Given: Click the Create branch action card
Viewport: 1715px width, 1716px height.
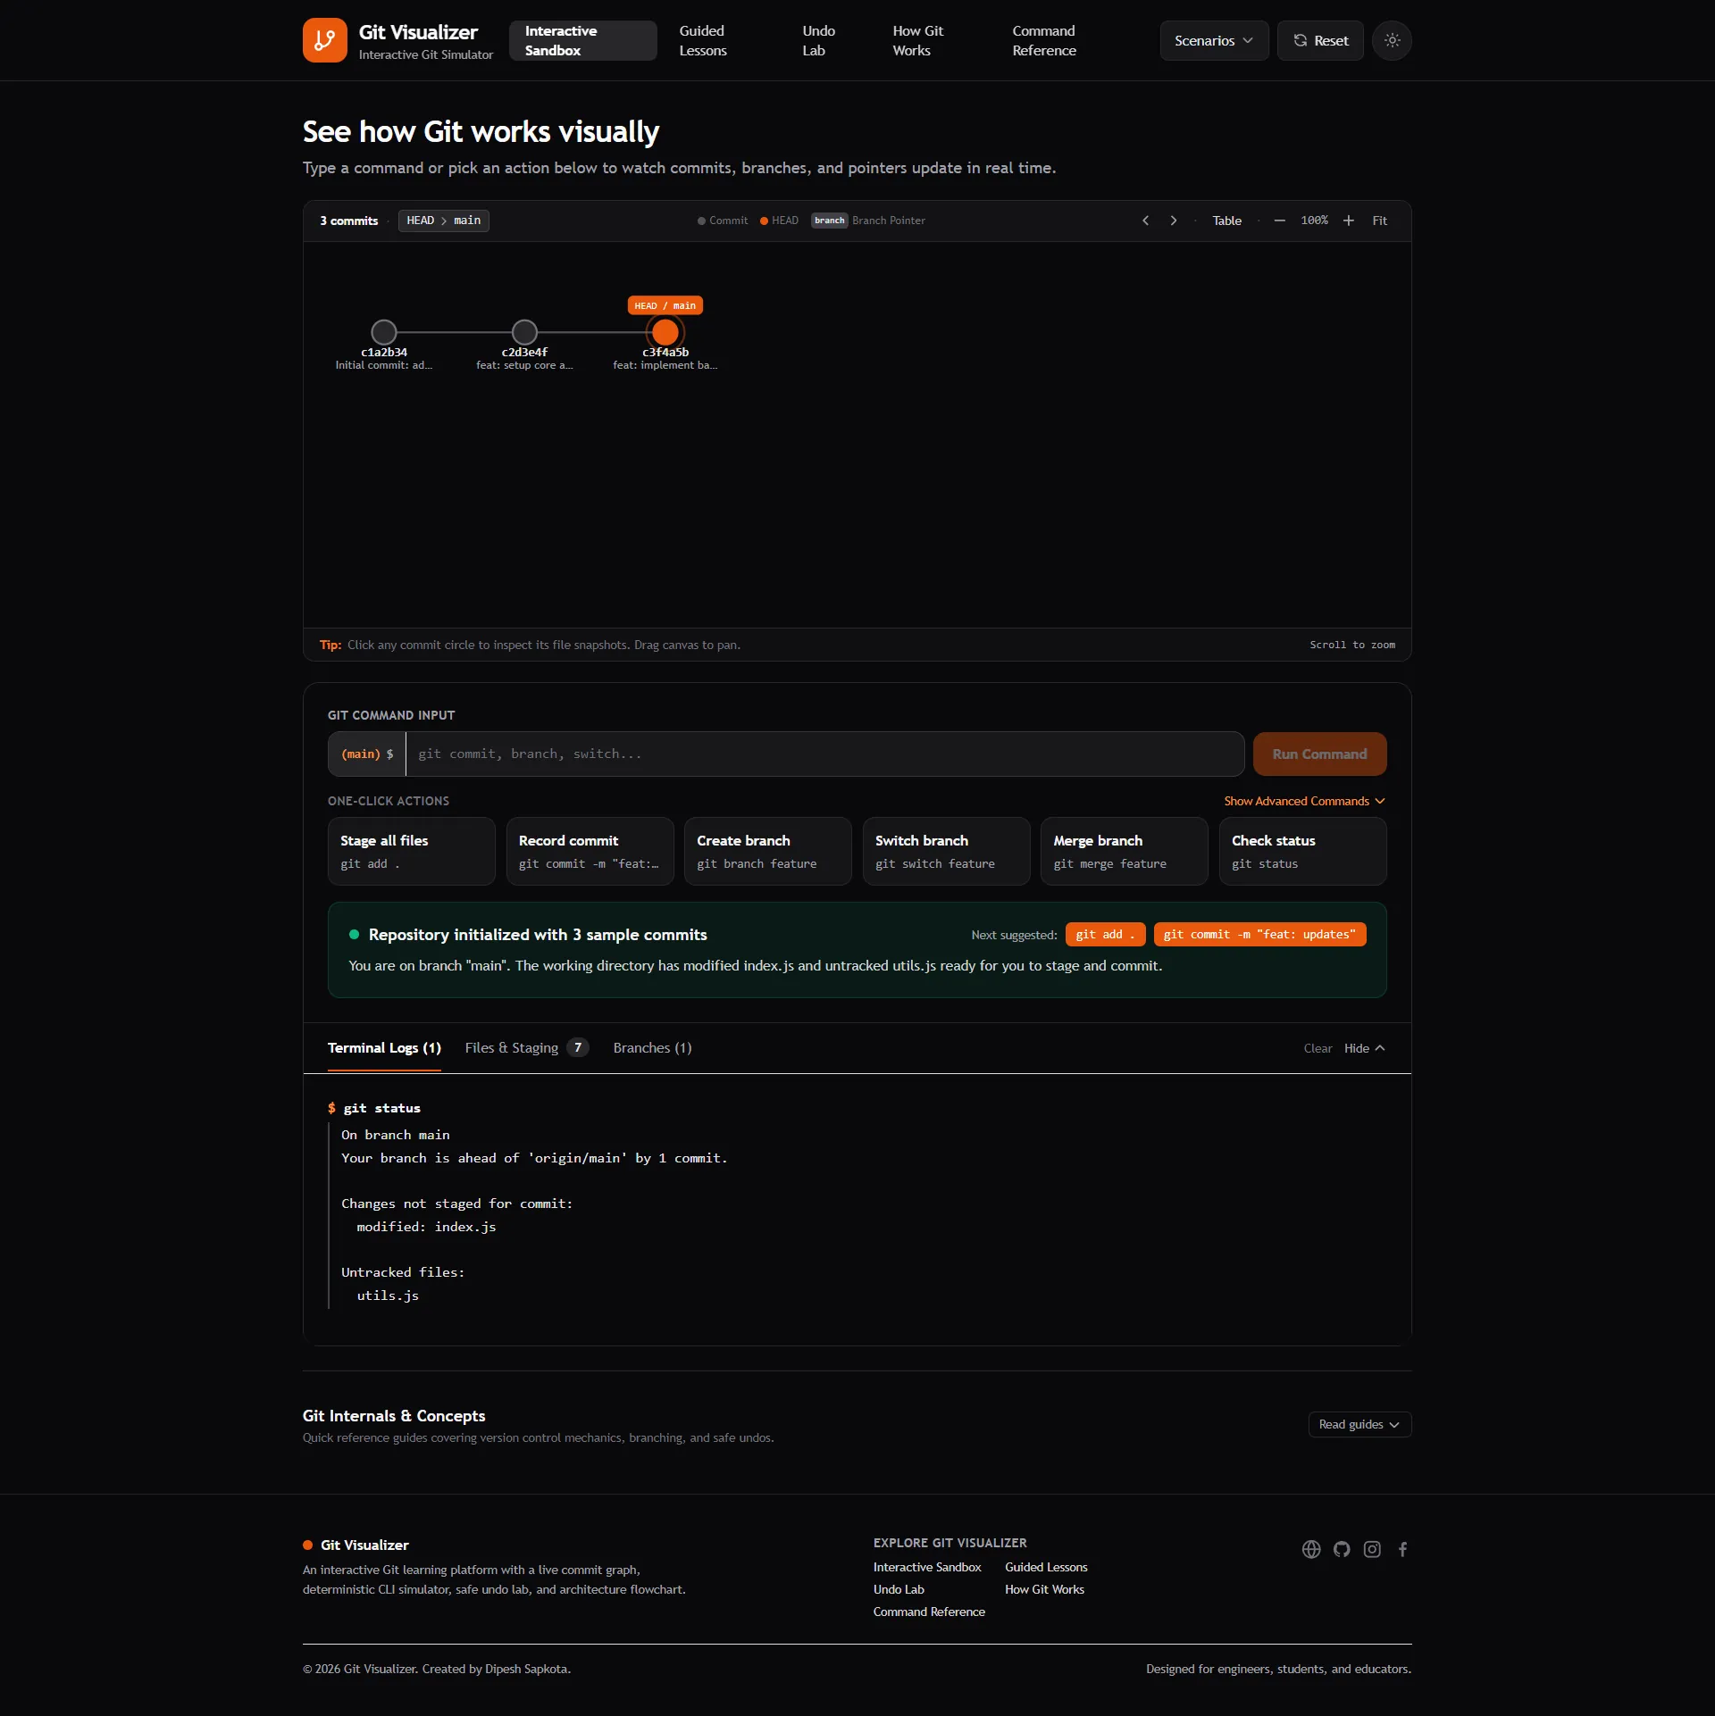Looking at the screenshot, I should [768, 852].
